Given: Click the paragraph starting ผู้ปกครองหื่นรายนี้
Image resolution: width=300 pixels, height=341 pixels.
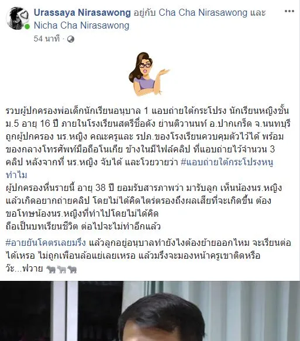Looking at the screenshot, I should pos(144,200).
